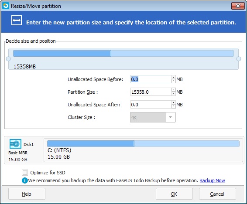Open the Backup Now link
This screenshot has height=204, width=247.
click(x=212, y=180)
